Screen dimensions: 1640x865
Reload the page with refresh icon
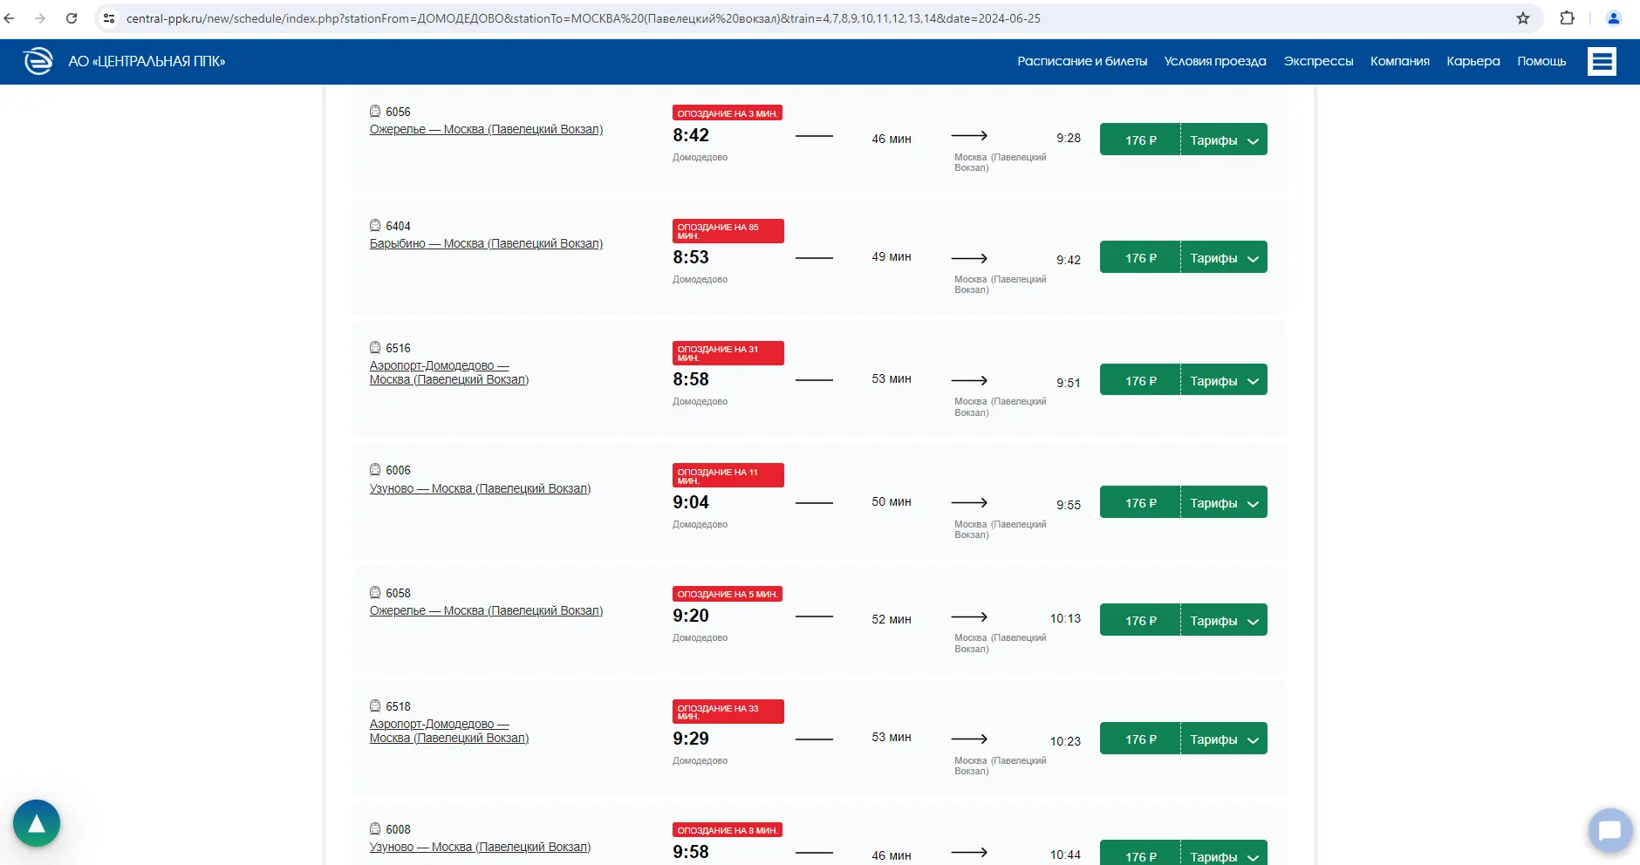click(72, 18)
